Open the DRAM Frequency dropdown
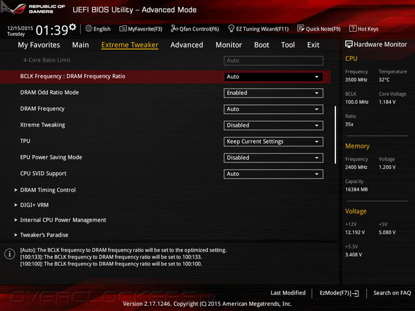This screenshot has height=311, width=415. (x=273, y=109)
